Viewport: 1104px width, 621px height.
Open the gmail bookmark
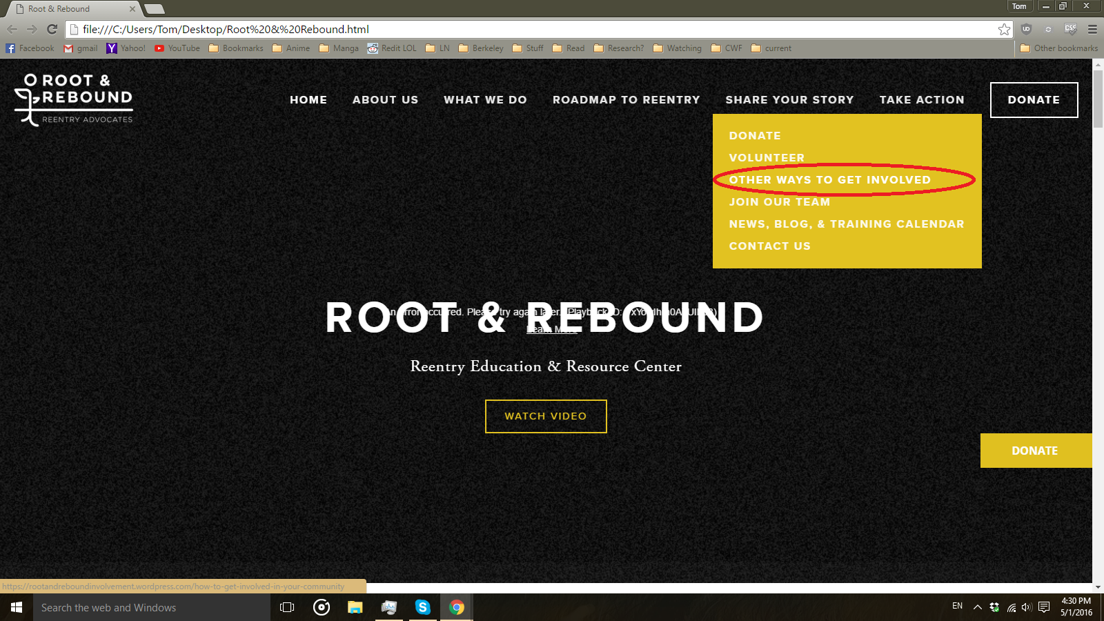[x=81, y=48]
